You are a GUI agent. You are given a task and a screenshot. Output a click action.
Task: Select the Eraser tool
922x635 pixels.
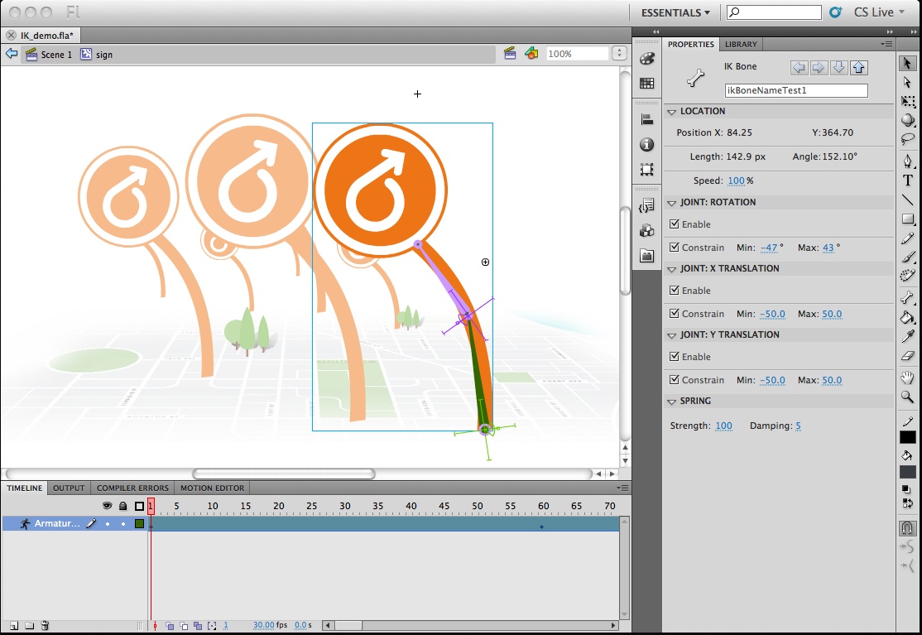(x=907, y=356)
